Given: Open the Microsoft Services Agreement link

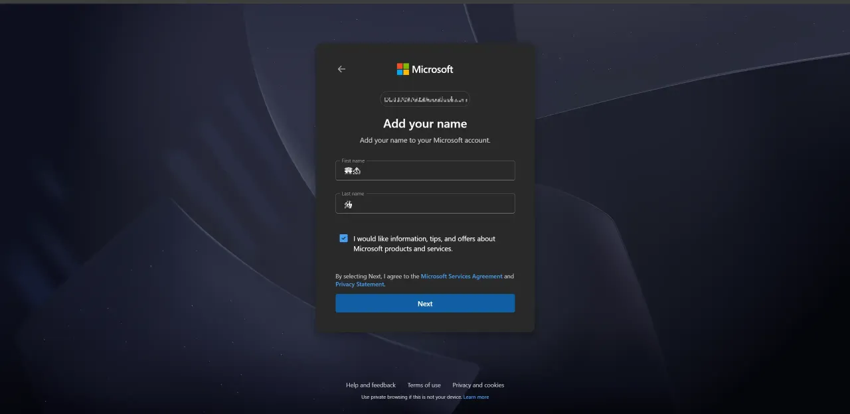Looking at the screenshot, I should (462, 276).
